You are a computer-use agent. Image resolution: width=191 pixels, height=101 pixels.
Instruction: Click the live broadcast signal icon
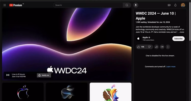point(8,75)
